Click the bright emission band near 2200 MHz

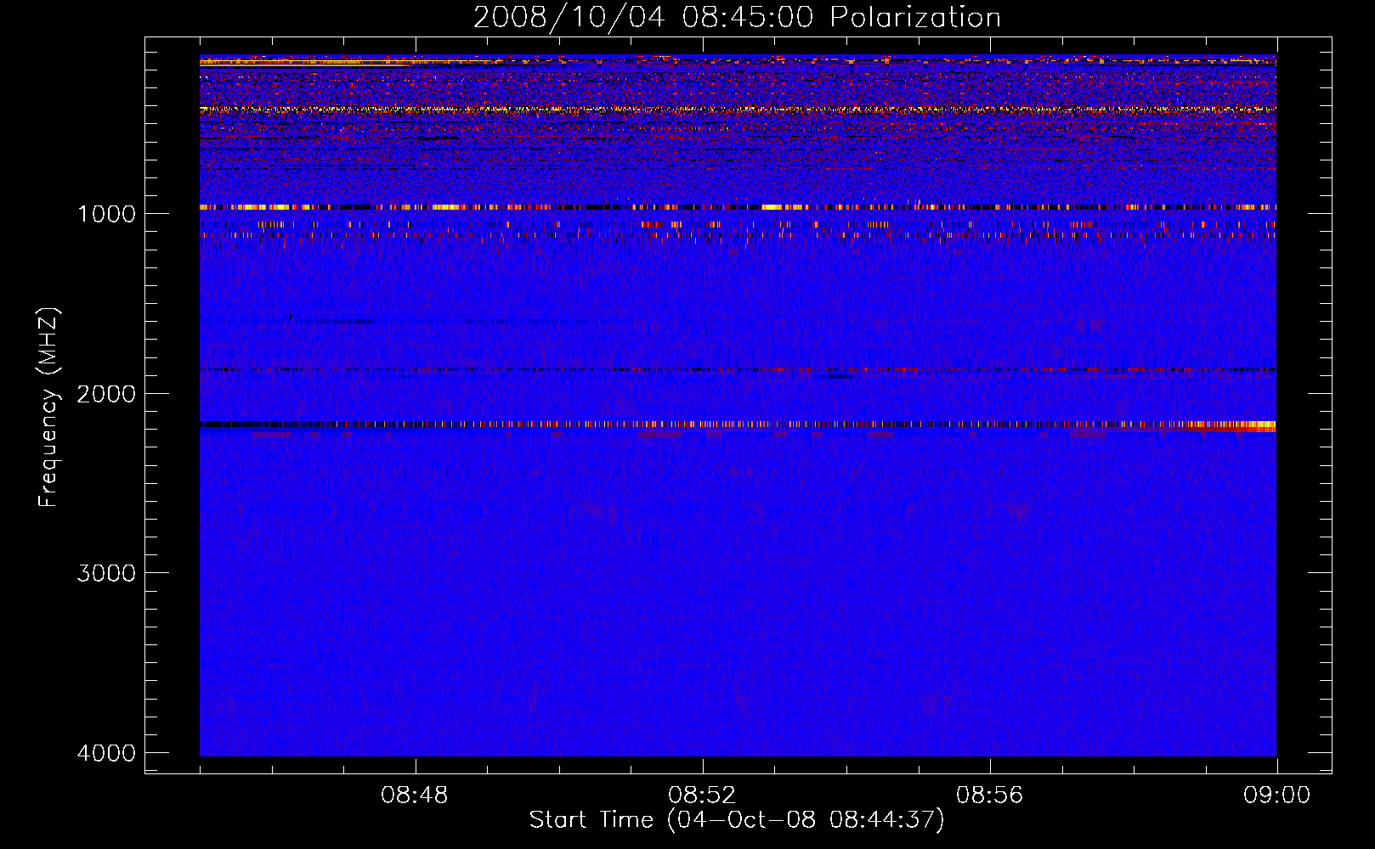point(738,424)
